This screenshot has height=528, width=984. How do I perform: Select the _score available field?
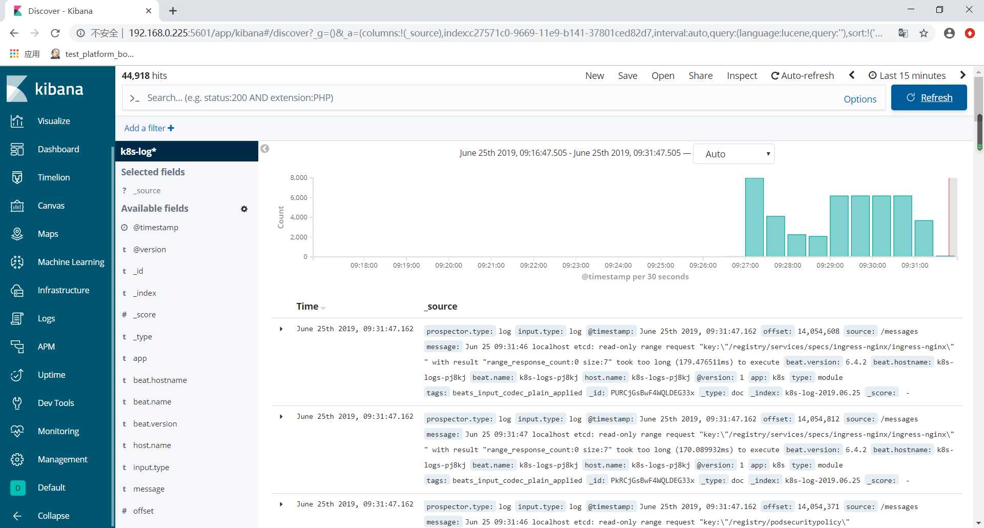[145, 315]
